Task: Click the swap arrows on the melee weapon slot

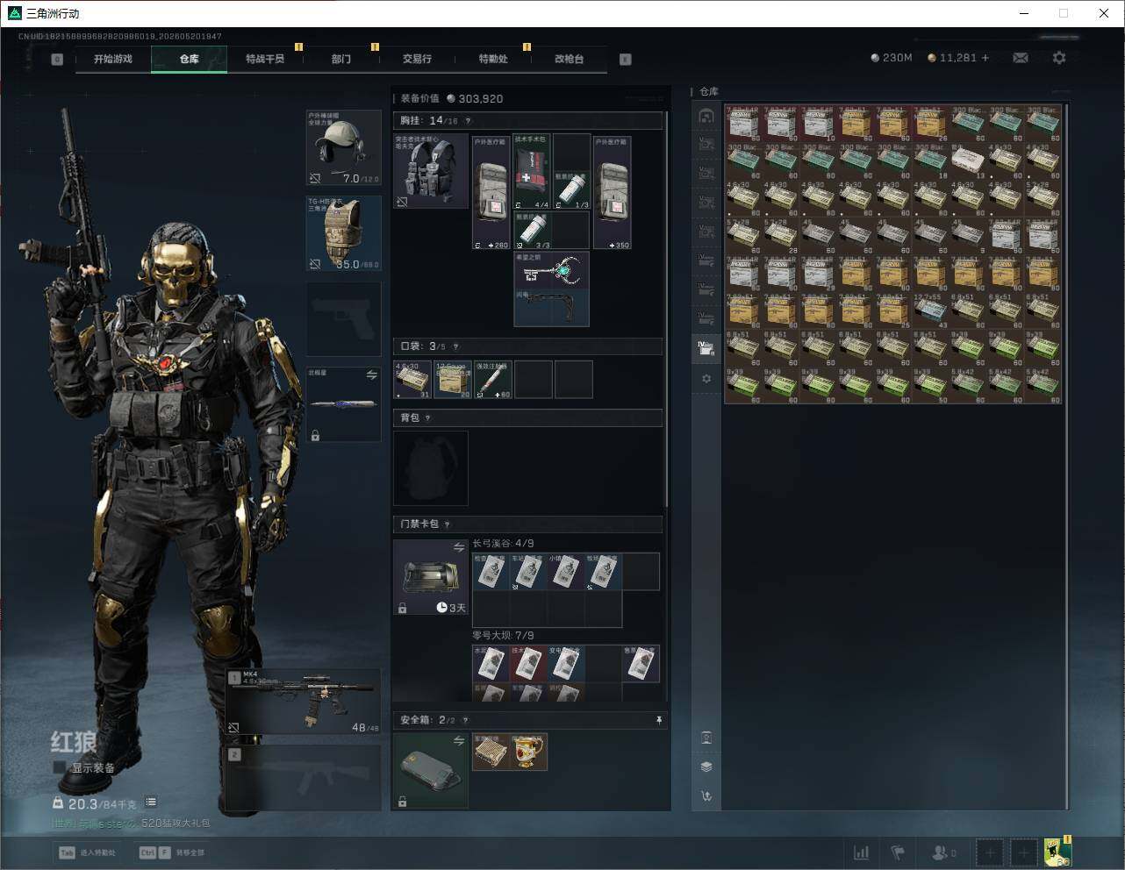Action: tap(371, 374)
